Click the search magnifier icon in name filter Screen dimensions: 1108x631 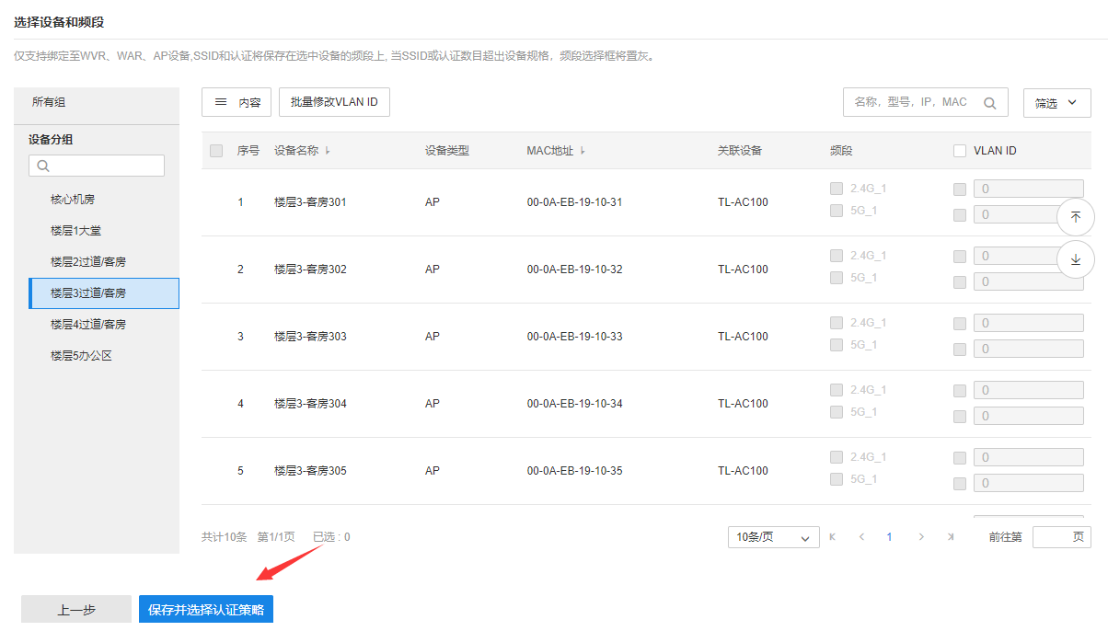click(x=990, y=103)
